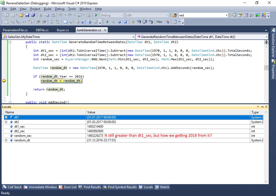Image resolution: width=276 pixels, height=196 pixels.
Task: Open a new project with the New Project icon
Action: tap(7, 15)
